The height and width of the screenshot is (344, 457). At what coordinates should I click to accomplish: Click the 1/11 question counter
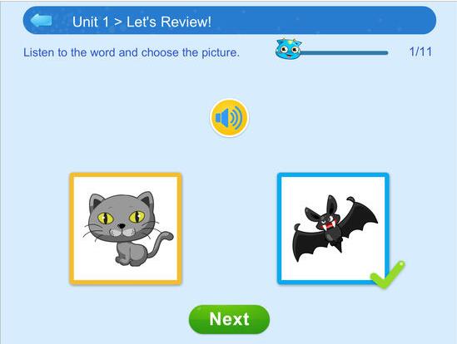420,52
